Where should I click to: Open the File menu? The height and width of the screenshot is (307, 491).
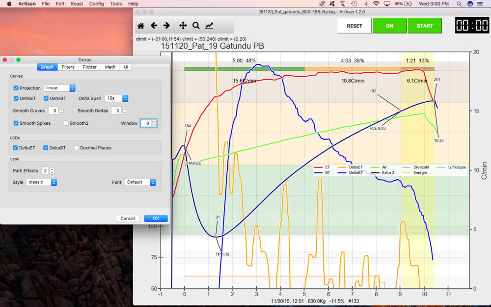[x=46, y=4]
